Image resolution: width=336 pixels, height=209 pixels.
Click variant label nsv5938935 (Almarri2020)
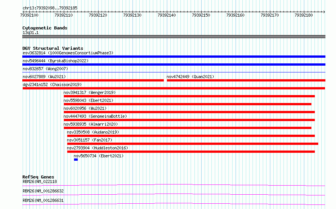click(x=91, y=124)
